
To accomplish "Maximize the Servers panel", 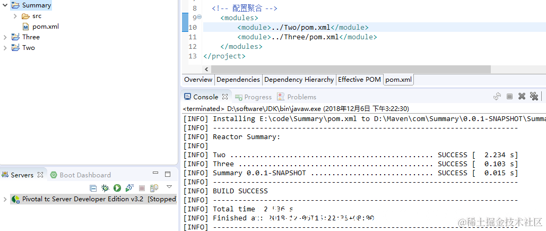I will [x=168, y=174].
